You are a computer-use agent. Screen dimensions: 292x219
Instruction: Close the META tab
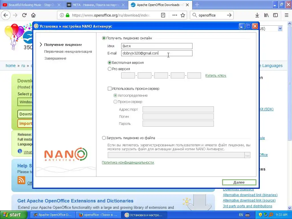click(123, 5)
